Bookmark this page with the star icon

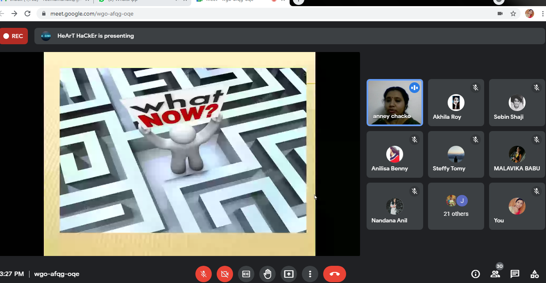513,14
